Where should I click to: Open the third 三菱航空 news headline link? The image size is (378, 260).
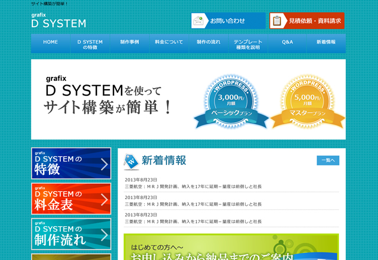click(x=193, y=222)
